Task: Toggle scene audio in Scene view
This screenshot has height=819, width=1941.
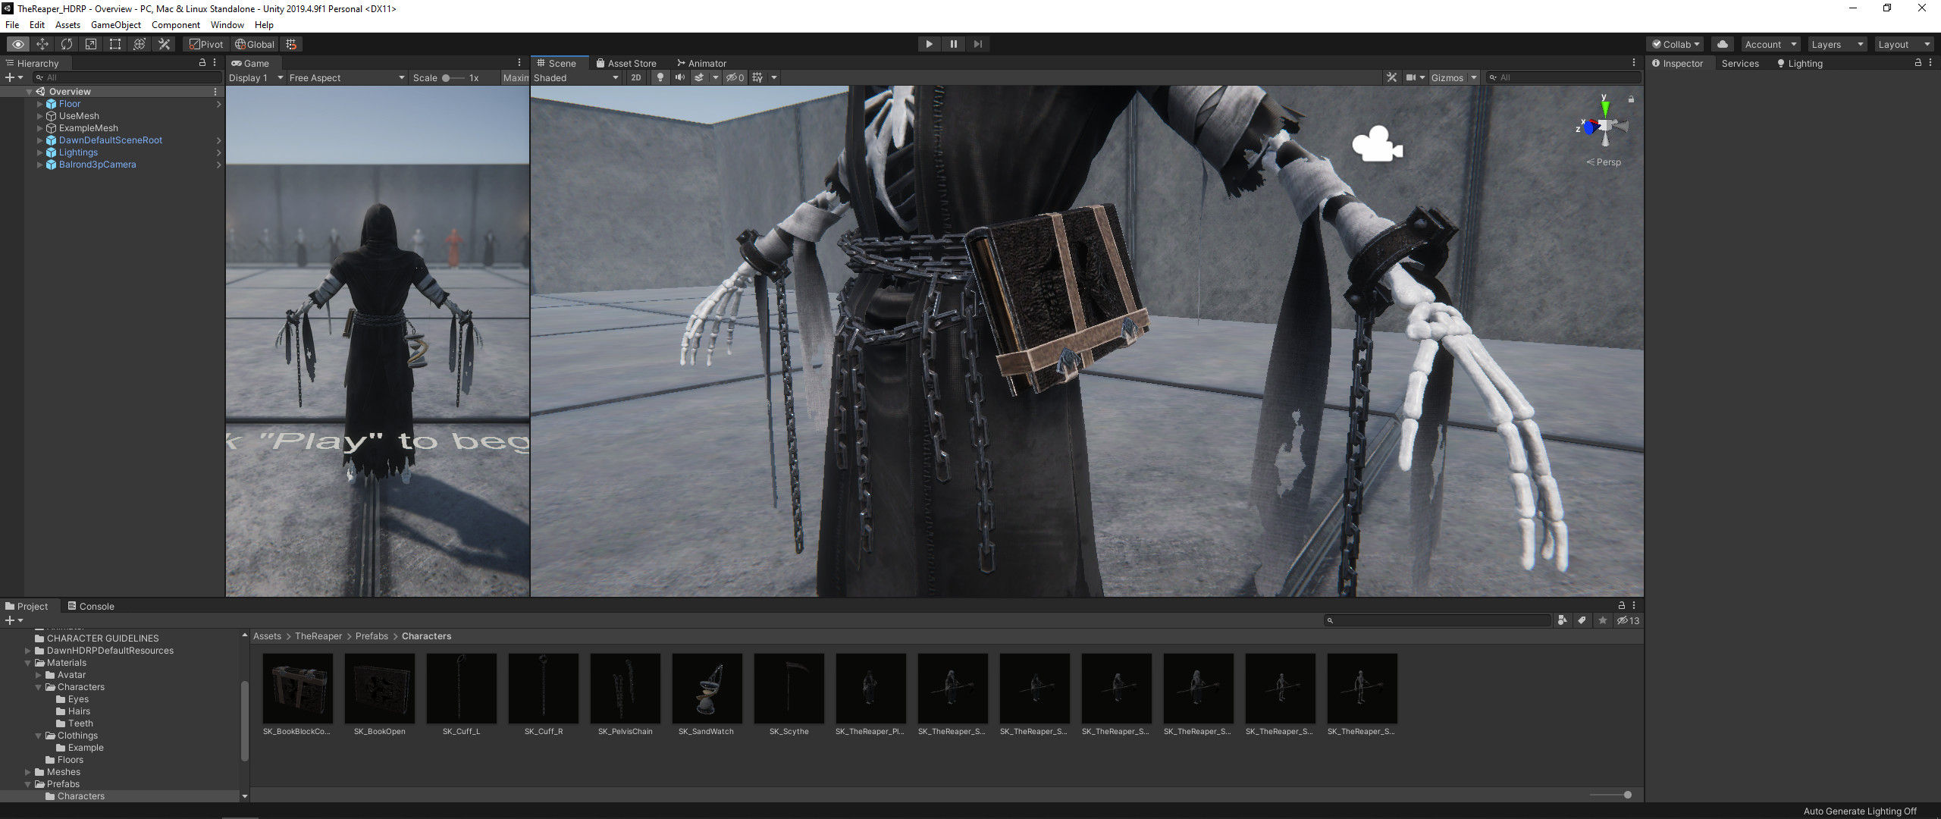Action: (x=680, y=77)
